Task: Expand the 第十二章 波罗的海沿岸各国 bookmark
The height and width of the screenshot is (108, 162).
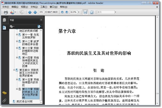Action: (x=17, y=41)
